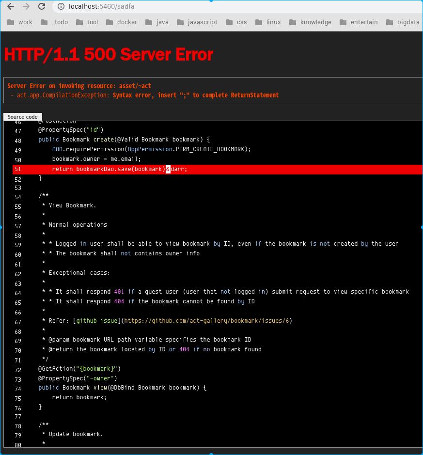Click the browser forward arrow
The width and height of the screenshot is (423, 455).
[26, 6]
